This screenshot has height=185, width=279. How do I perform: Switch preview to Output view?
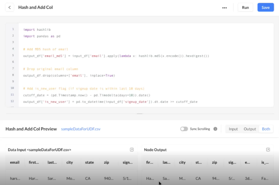coord(250,129)
